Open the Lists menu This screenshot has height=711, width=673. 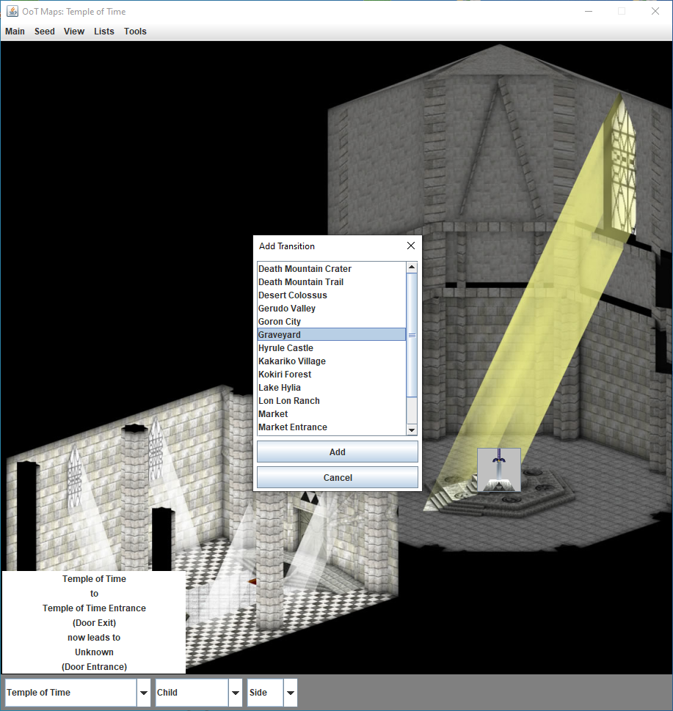[104, 32]
